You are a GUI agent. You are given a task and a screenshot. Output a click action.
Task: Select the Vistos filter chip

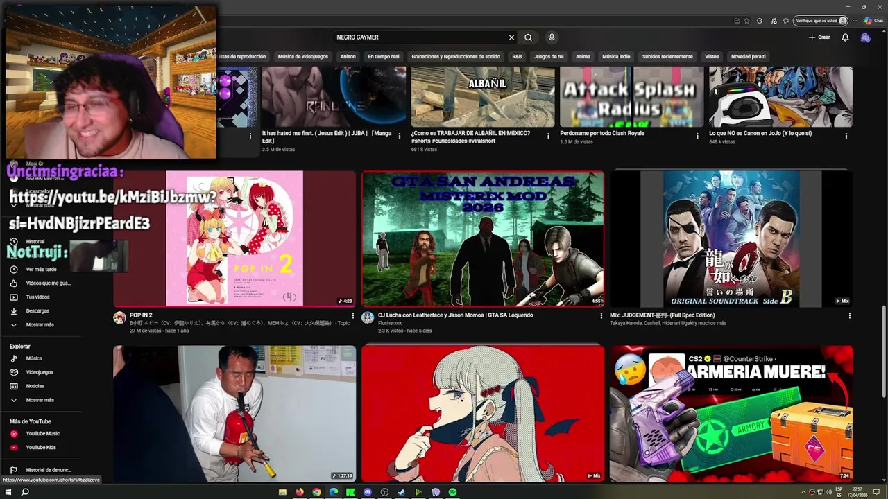(712, 57)
